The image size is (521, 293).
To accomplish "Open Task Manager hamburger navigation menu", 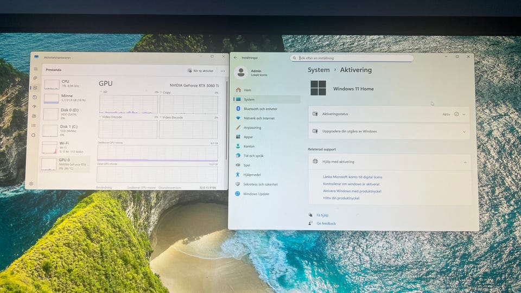I will [x=36, y=69].
